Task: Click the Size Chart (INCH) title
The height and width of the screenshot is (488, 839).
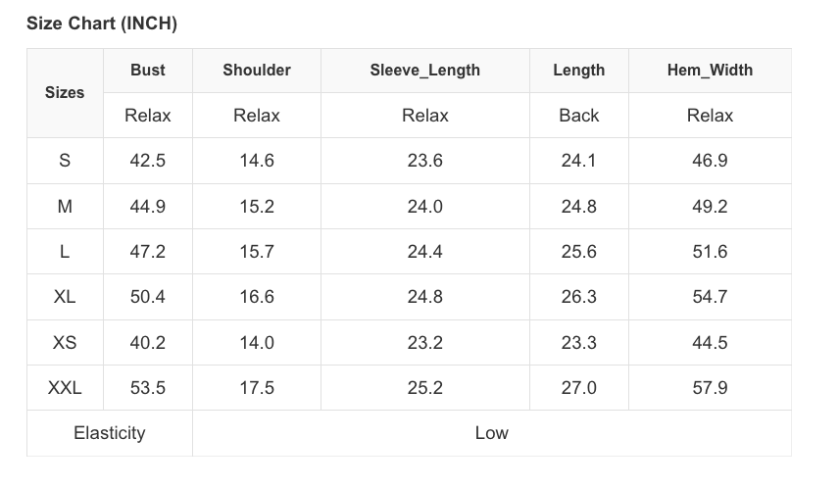Action: (x=102, y=24)
